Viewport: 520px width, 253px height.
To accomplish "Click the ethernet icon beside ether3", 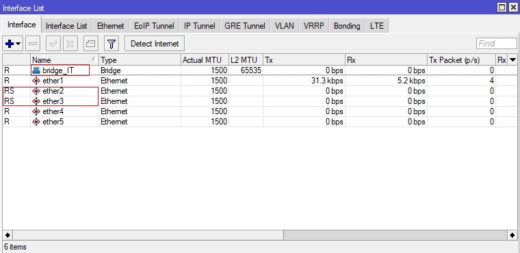I will (x=36, y=101).
